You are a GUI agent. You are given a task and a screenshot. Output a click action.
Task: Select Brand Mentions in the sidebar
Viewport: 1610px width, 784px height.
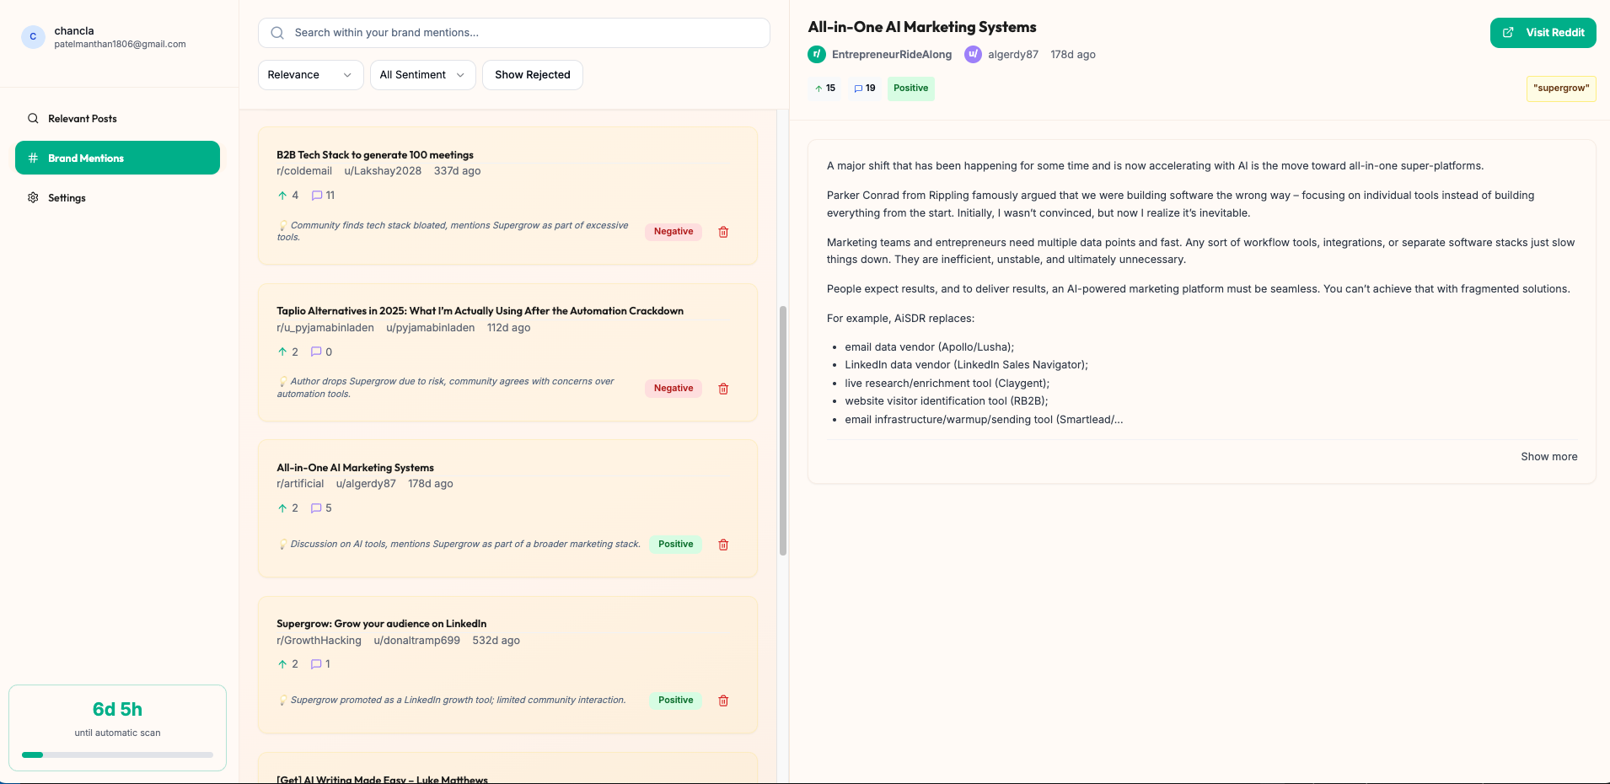[x=118, y=158]
